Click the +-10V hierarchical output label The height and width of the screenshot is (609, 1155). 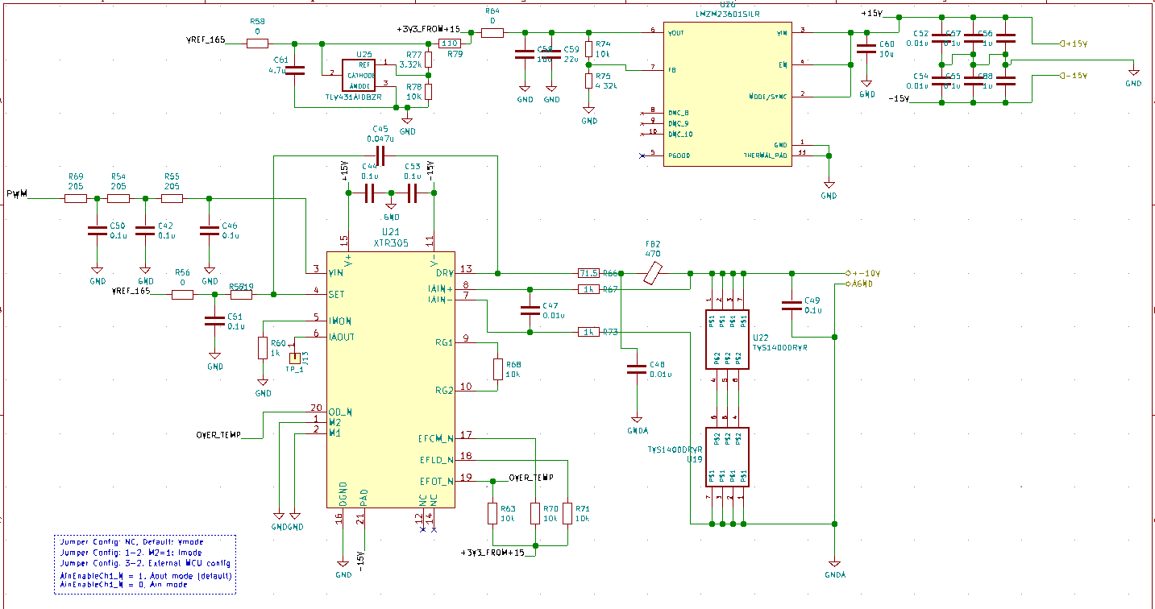(858, 274)
